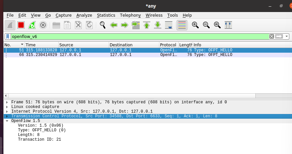Open the Go menu
This screenshot has height=154, width=292.
pos(48,15)
